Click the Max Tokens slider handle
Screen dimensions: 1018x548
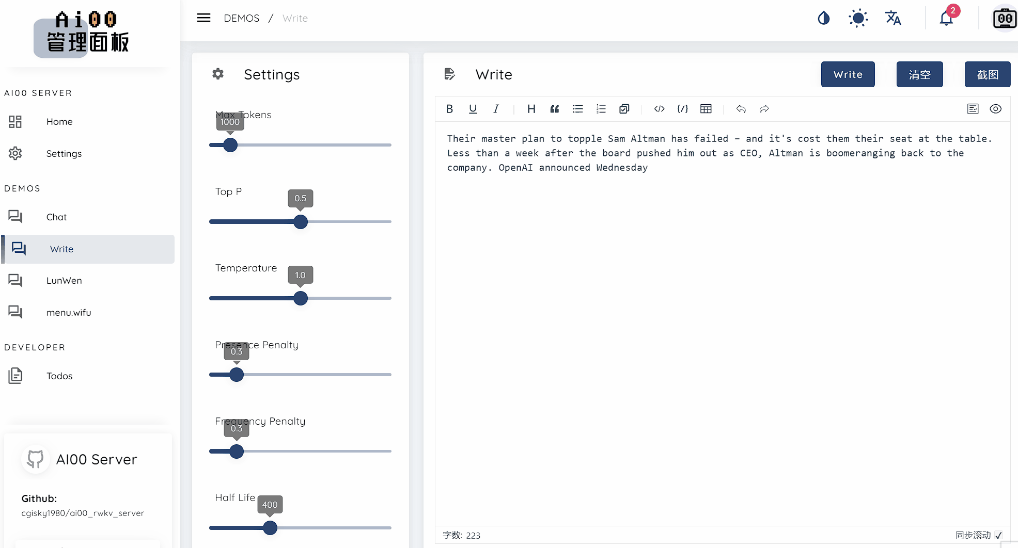point(230,145)
